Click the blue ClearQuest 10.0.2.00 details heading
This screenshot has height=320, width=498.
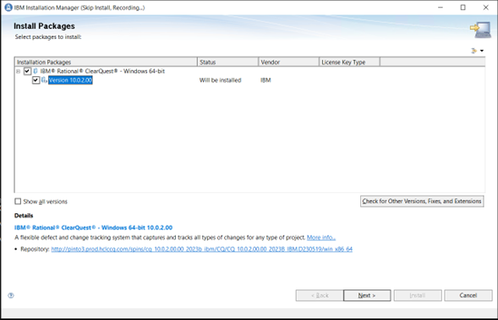[x=93, y=228]
